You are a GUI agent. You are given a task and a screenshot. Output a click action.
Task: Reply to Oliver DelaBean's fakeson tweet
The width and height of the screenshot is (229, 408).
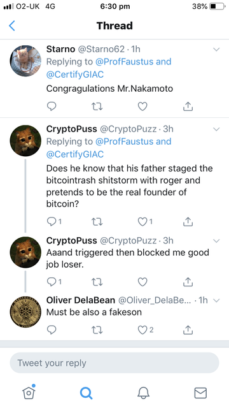(x=52, y=330)
